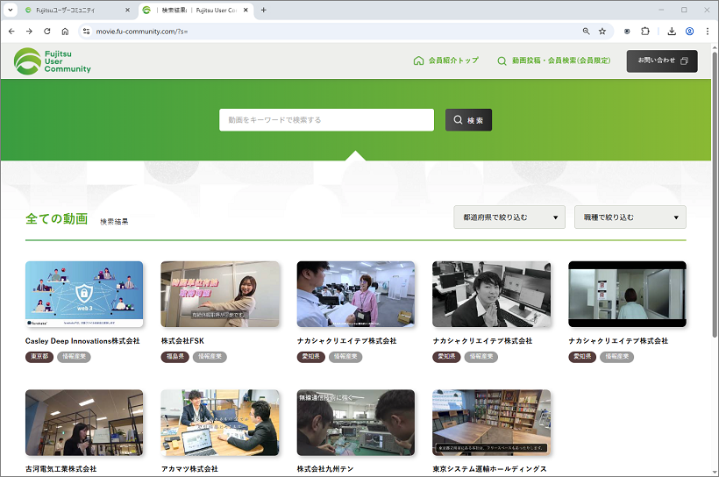This screenshot has height=477, width=719.
Task: Open the 株式会社FSK video thumbnail
Action: [220, 294]
